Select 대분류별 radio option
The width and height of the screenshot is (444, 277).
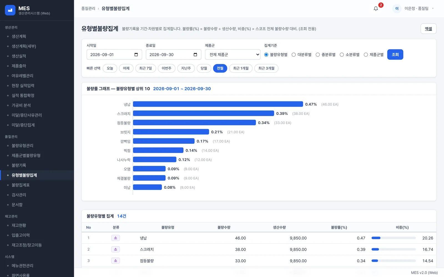pyautogui.click(x=294, y=55)
